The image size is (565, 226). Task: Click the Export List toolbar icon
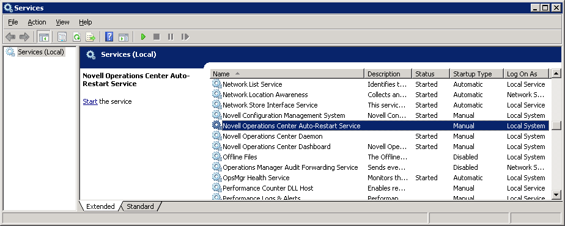[90, 37]
